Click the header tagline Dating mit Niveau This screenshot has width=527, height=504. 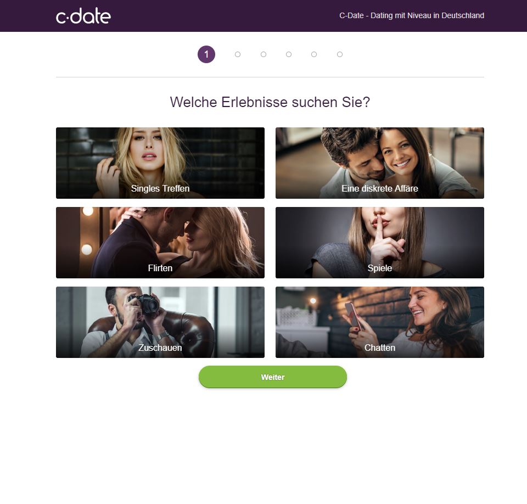tap(412, 15)
